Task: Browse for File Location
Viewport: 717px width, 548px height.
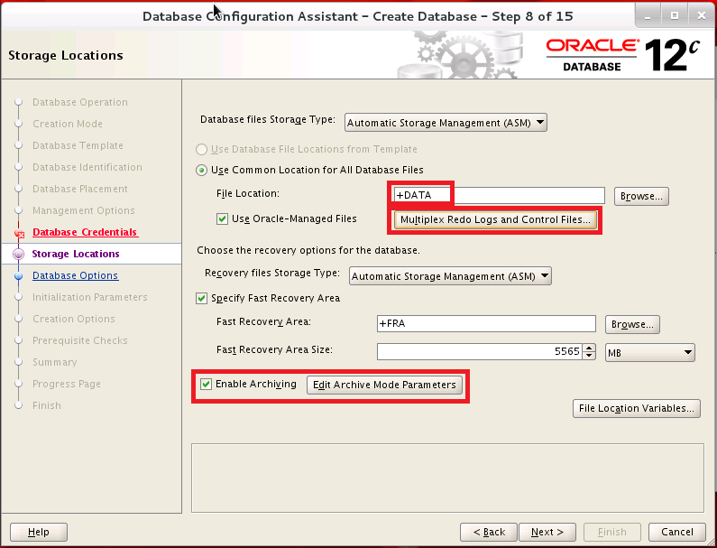Action: point(641,196)
